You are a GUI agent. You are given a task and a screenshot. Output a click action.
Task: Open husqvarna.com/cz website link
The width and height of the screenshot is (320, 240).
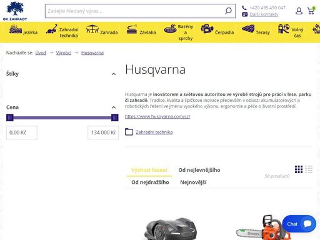click(x=157, y=117)
